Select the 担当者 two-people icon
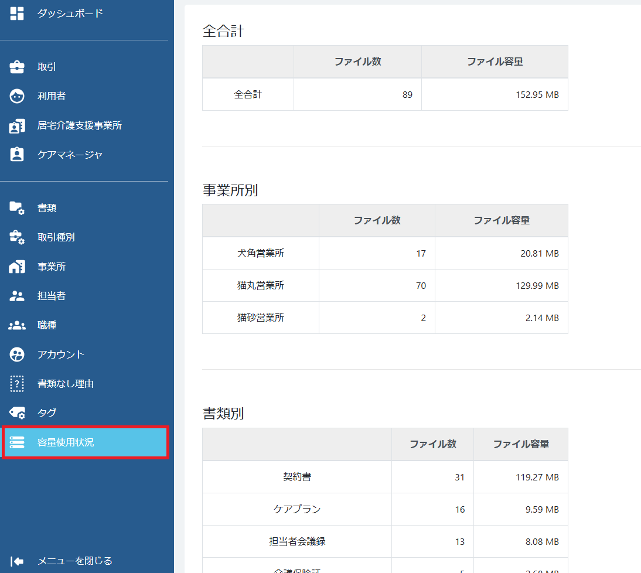 click(16, 295)
